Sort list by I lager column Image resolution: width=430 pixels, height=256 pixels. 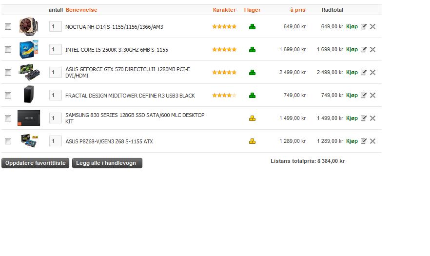coord(253,10)
